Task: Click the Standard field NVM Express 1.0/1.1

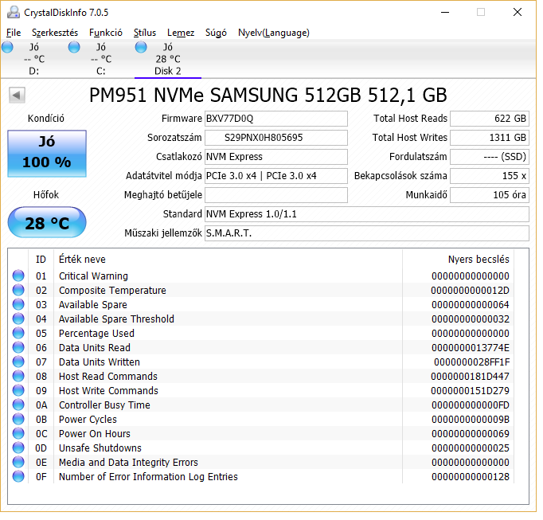Action: [x=367, y=214]
